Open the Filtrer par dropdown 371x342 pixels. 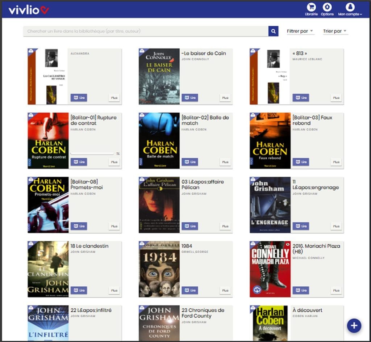pyautogui.click(x=300, y=31)
